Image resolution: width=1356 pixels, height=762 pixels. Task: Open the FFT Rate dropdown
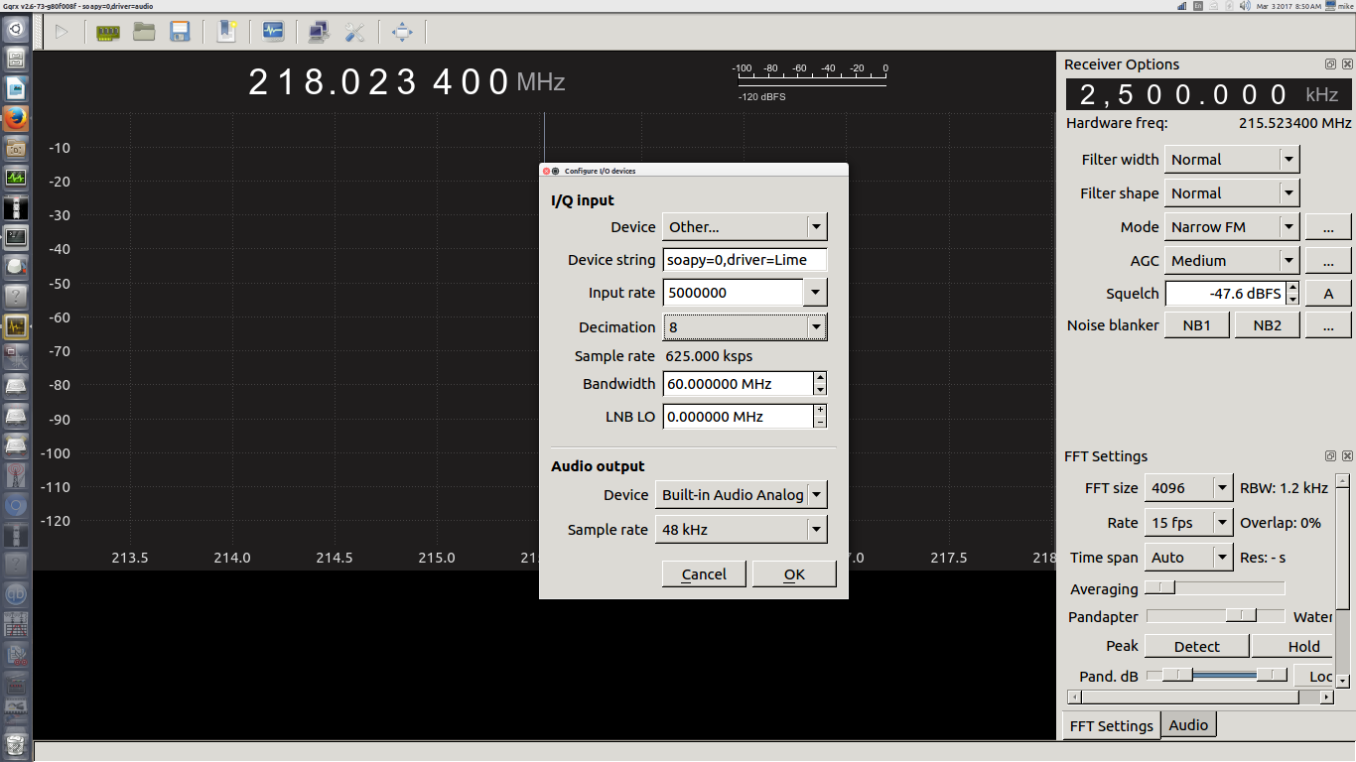click(1189, 522)
